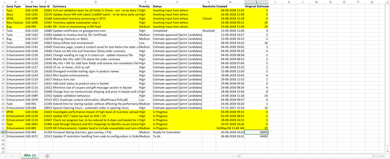Click the Original Estimate header cell

(x=256, y=6)
